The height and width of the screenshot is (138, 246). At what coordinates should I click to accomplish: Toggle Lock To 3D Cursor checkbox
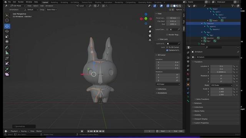(167, 47)
